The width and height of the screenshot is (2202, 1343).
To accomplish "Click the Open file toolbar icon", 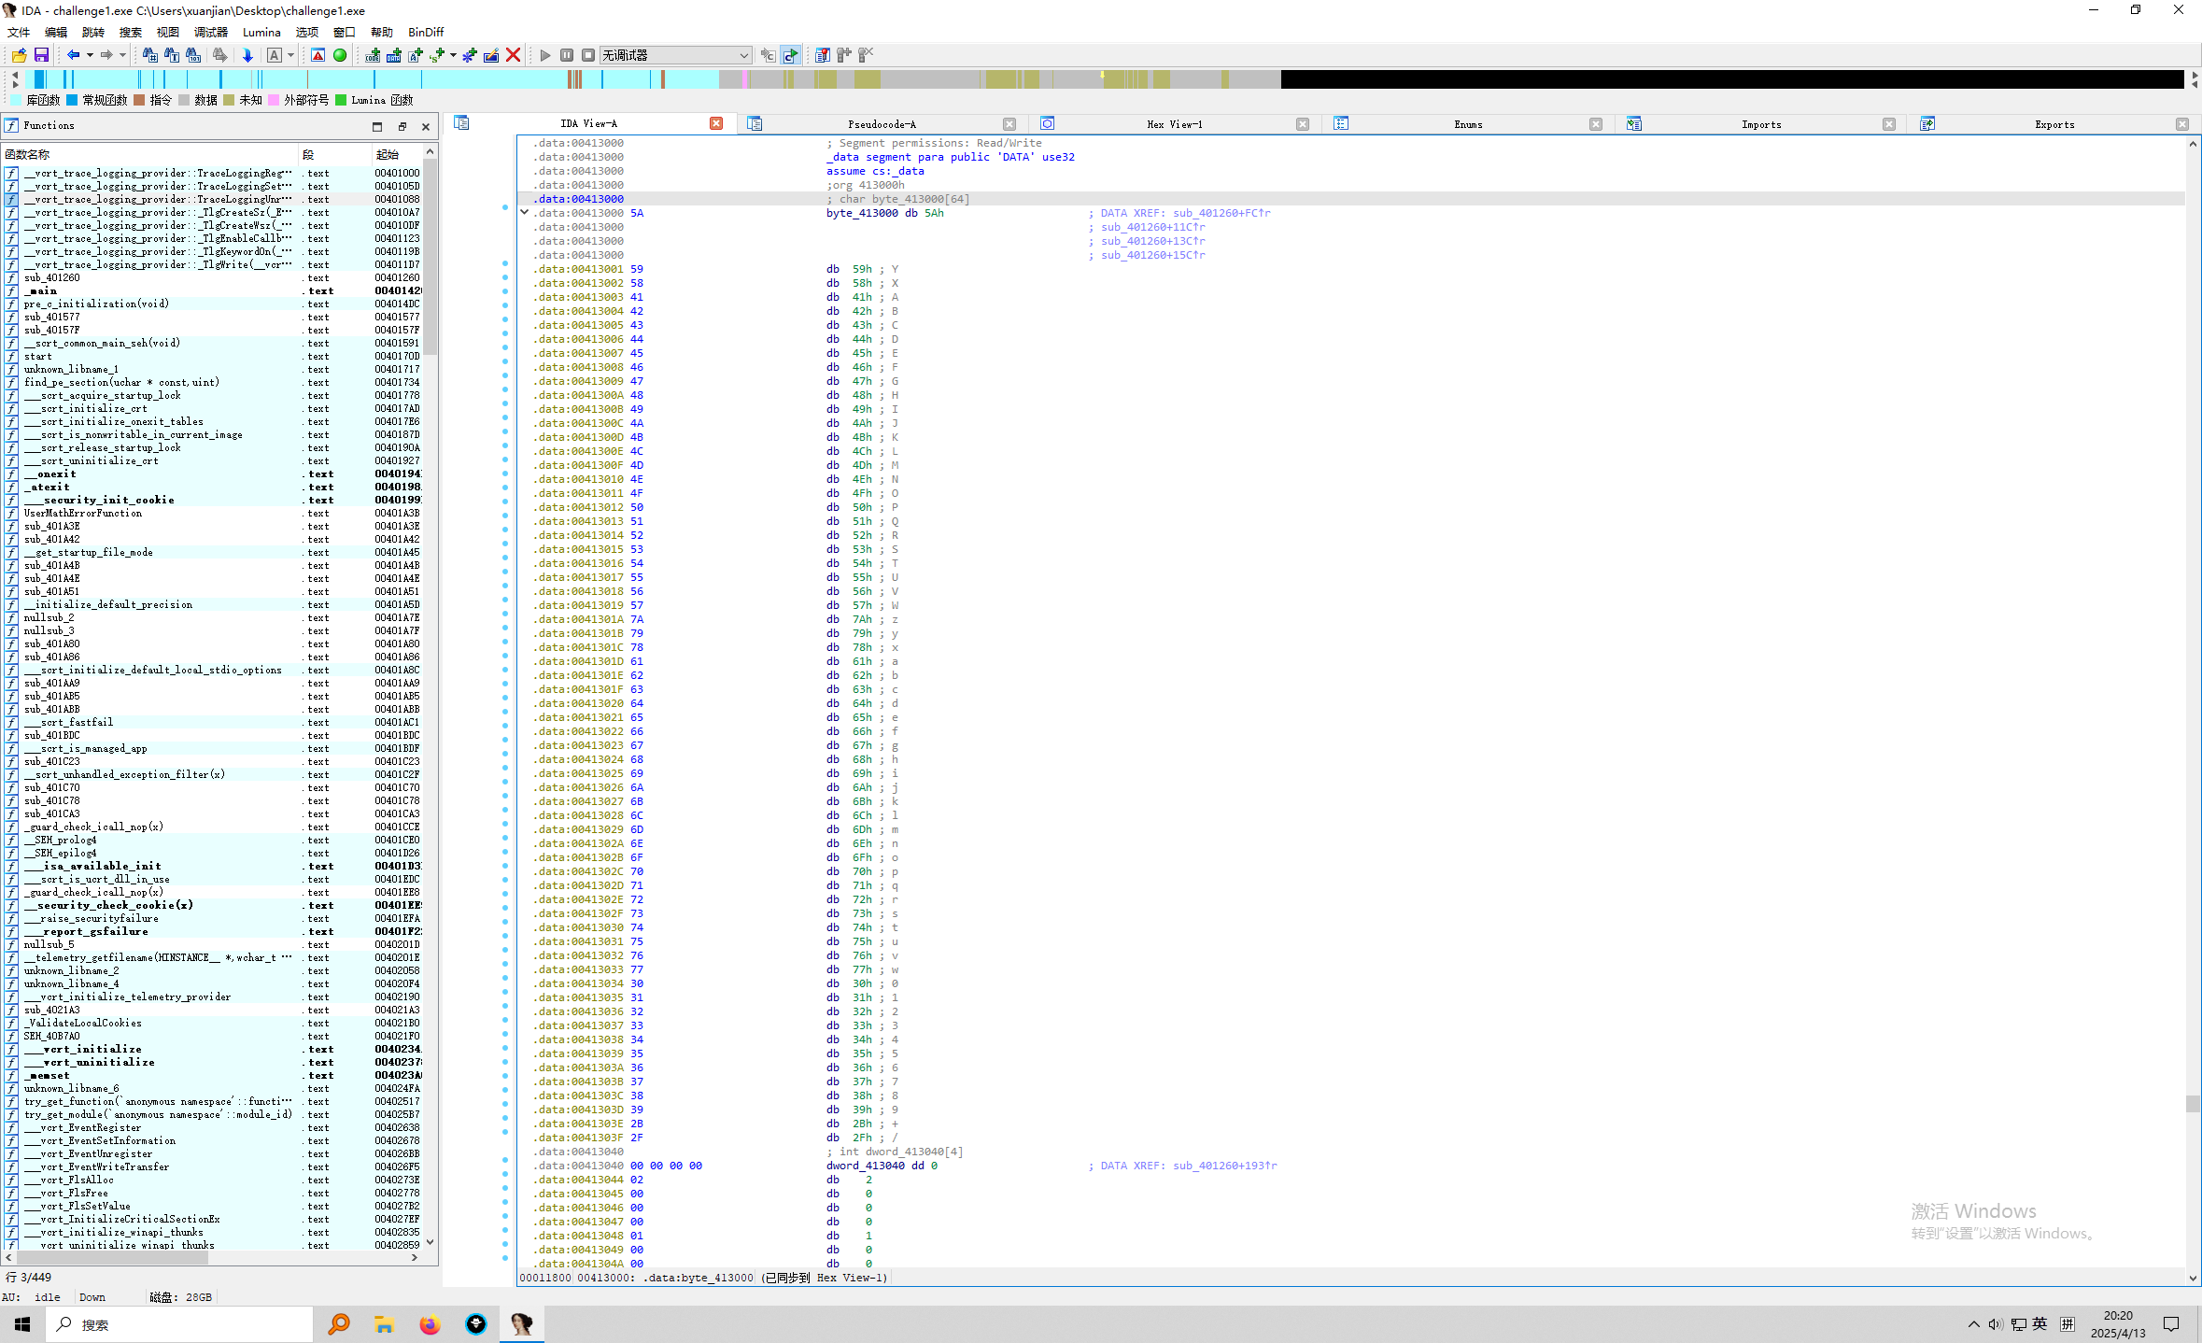I will click(19, 55).
